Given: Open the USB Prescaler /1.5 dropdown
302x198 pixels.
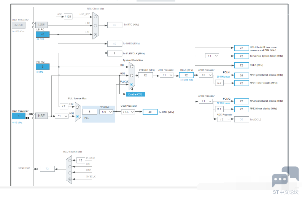Looking at the screenshot, I should [128, 112].
